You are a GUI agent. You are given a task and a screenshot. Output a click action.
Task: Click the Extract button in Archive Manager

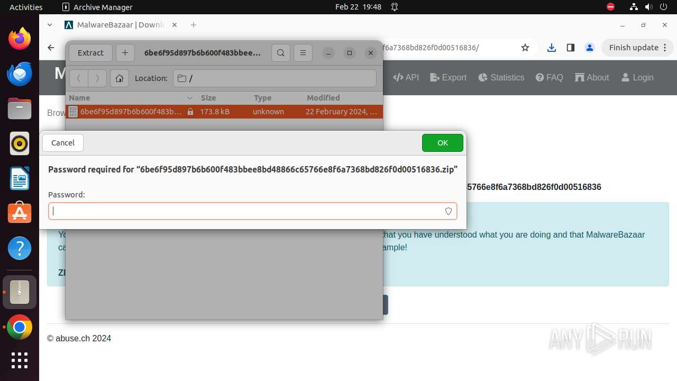tap(90, 53)
